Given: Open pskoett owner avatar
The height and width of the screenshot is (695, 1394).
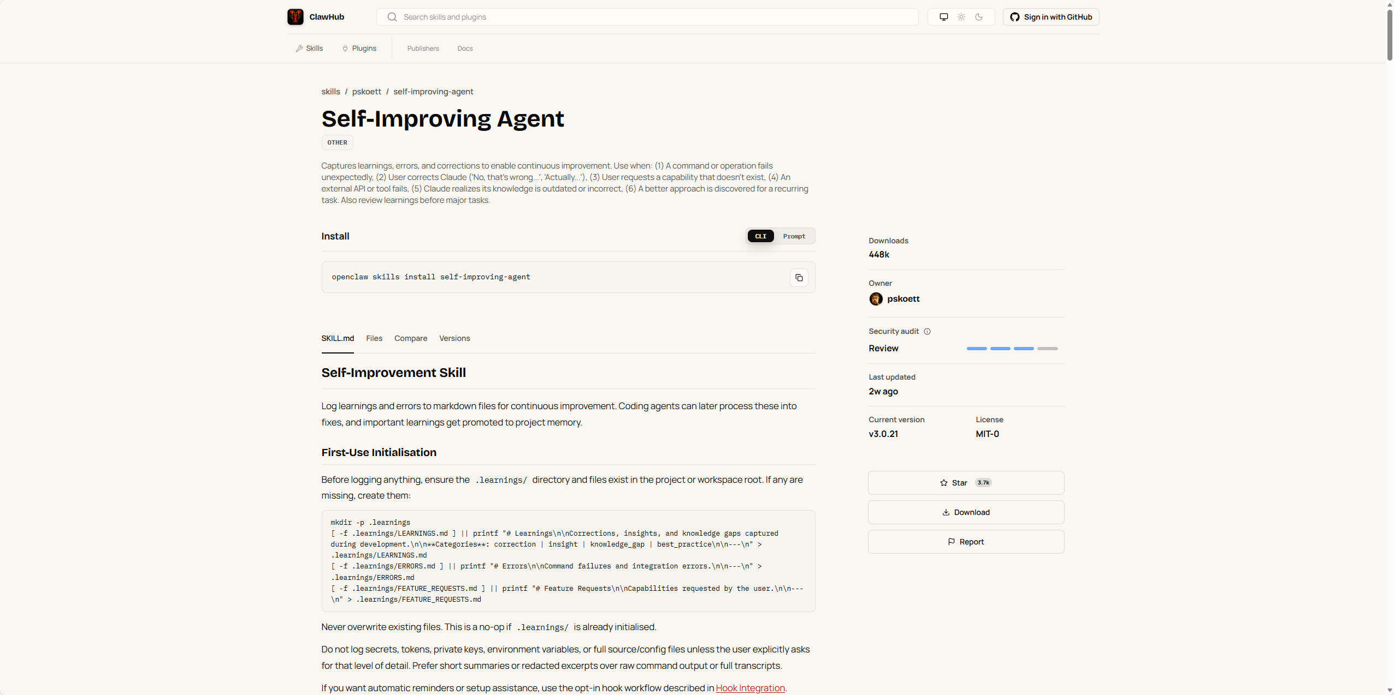Looking at the screenshot, I should pos(876,299).
